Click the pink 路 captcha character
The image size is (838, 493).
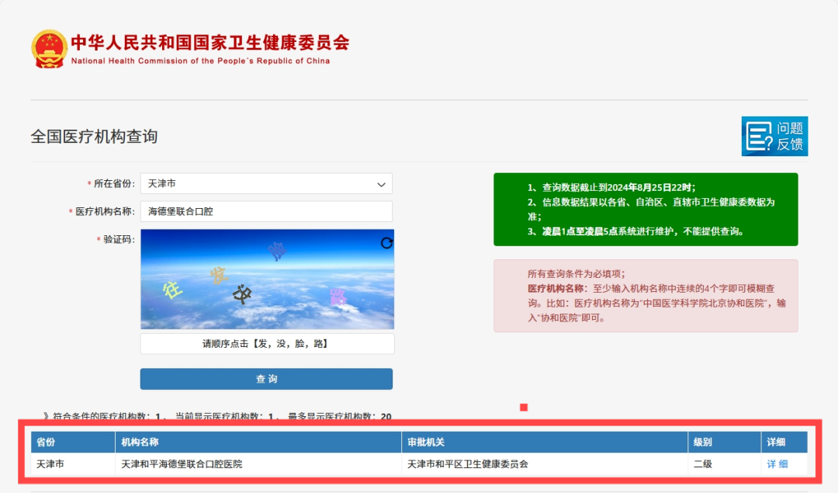pos(338,297)
